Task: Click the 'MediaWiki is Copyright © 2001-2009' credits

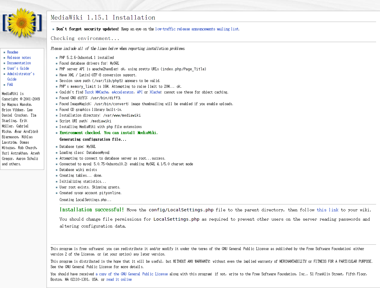Action: pos(21,129)
